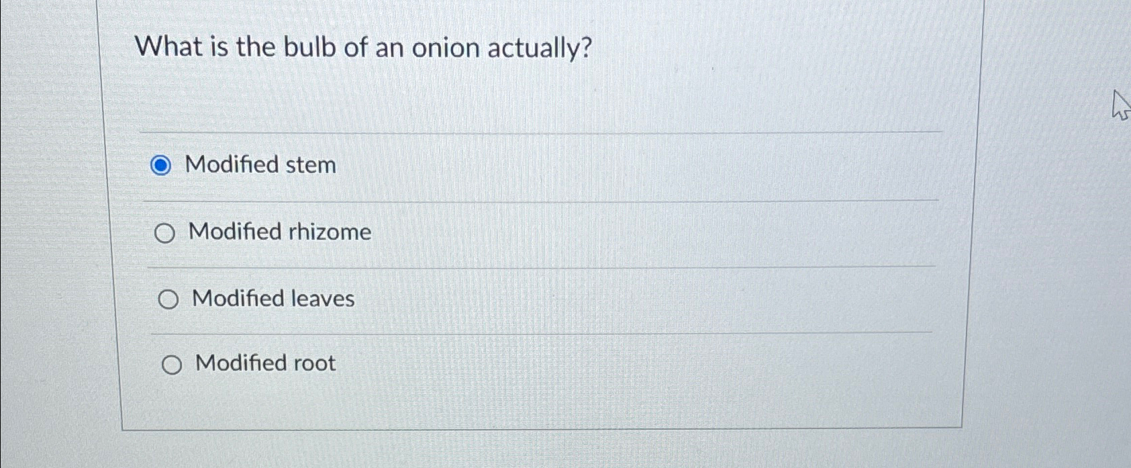1131x468 pixels.
Task: Click the empty circle beside Modified root
Action: pos(172,365)
